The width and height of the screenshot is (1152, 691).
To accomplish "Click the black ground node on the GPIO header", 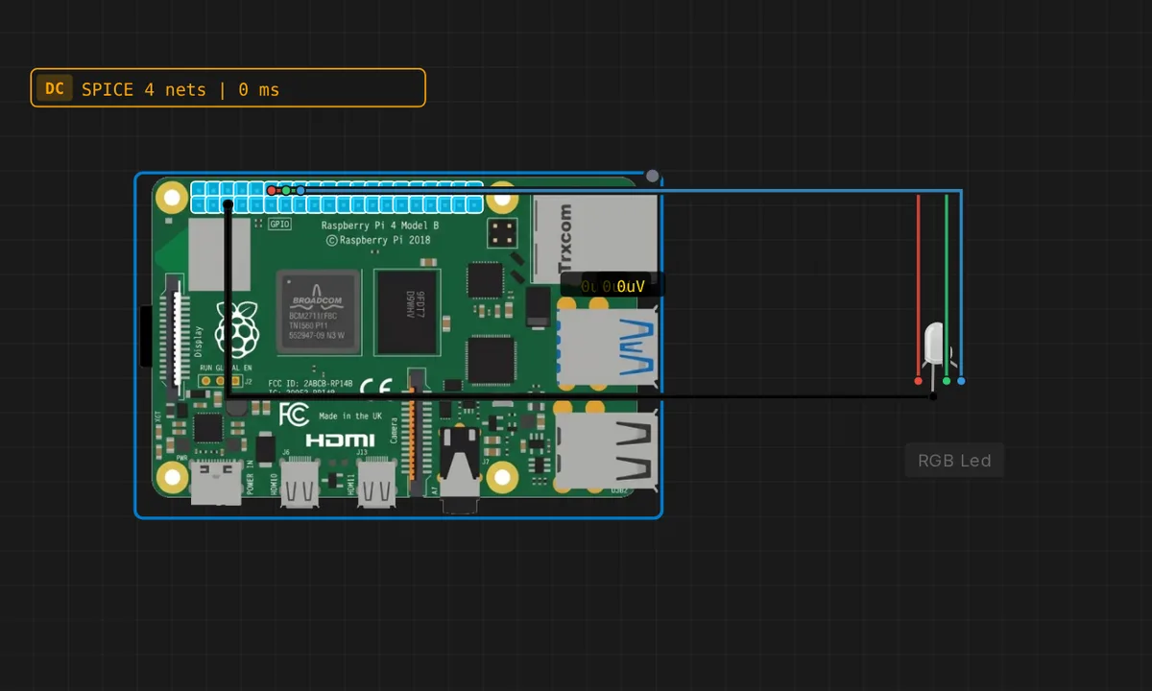I will click(x=228, y=205).
